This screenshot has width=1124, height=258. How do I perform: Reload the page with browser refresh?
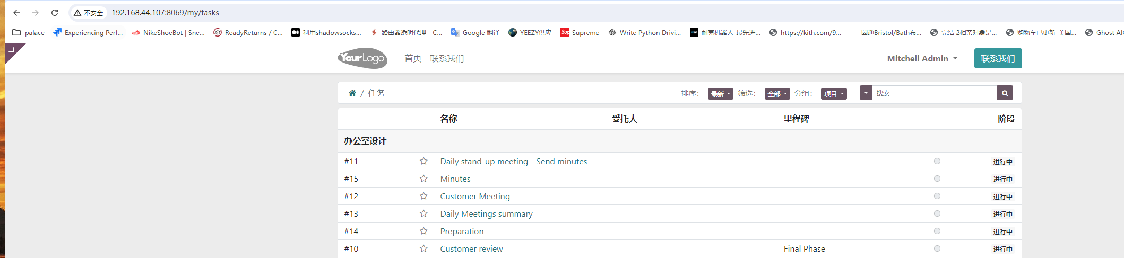tap(55, 13)
